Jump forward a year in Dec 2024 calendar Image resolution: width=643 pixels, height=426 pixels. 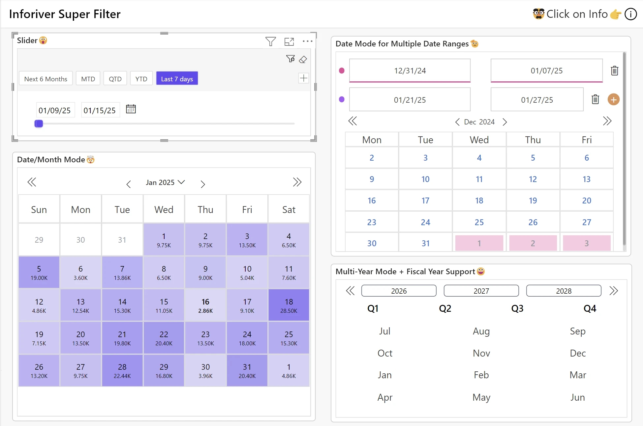coord(607,121)
